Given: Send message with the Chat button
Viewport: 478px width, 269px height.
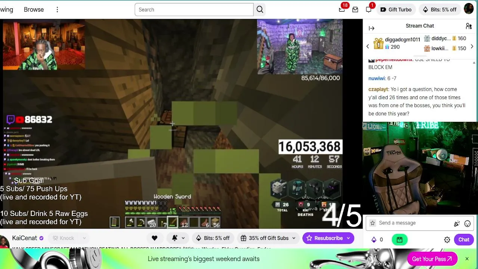Looking at the screenshot, I should click(x=464, y=239).
